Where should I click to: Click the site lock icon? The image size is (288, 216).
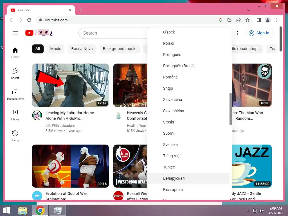coord(40,20)
